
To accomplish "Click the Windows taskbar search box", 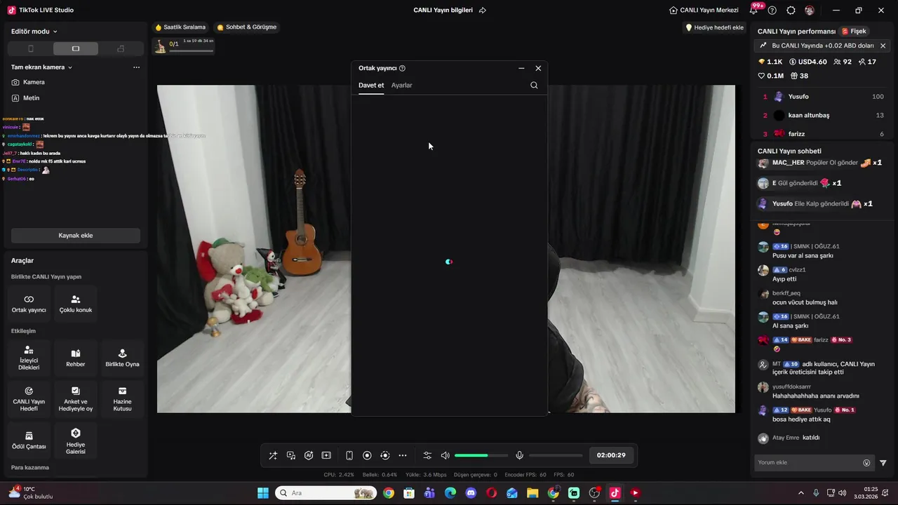I will (x=326, y=493).
